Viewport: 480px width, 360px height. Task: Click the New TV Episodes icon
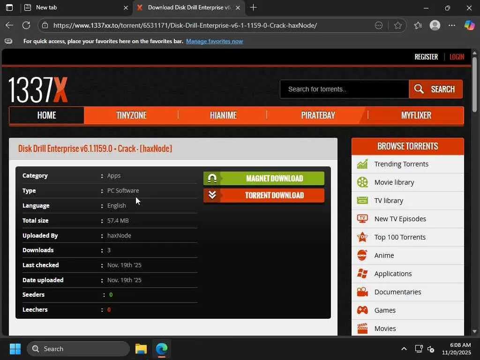(x=362, y=219)
